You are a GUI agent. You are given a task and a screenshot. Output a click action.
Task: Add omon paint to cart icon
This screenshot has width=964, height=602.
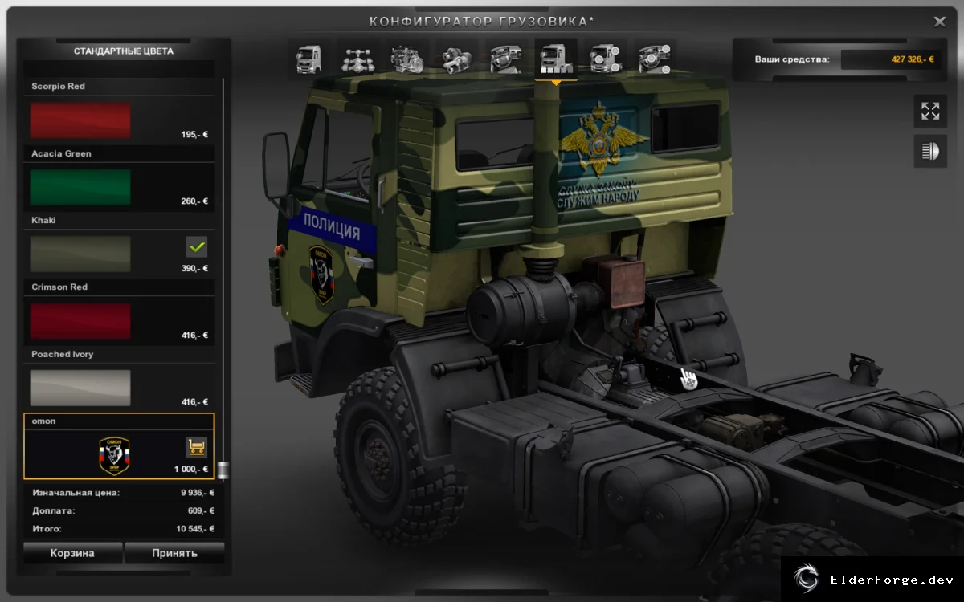(196, 447)
